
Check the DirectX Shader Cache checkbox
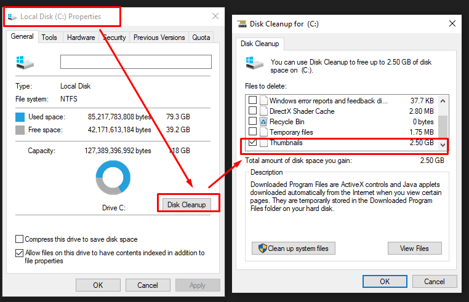[252, 110]
